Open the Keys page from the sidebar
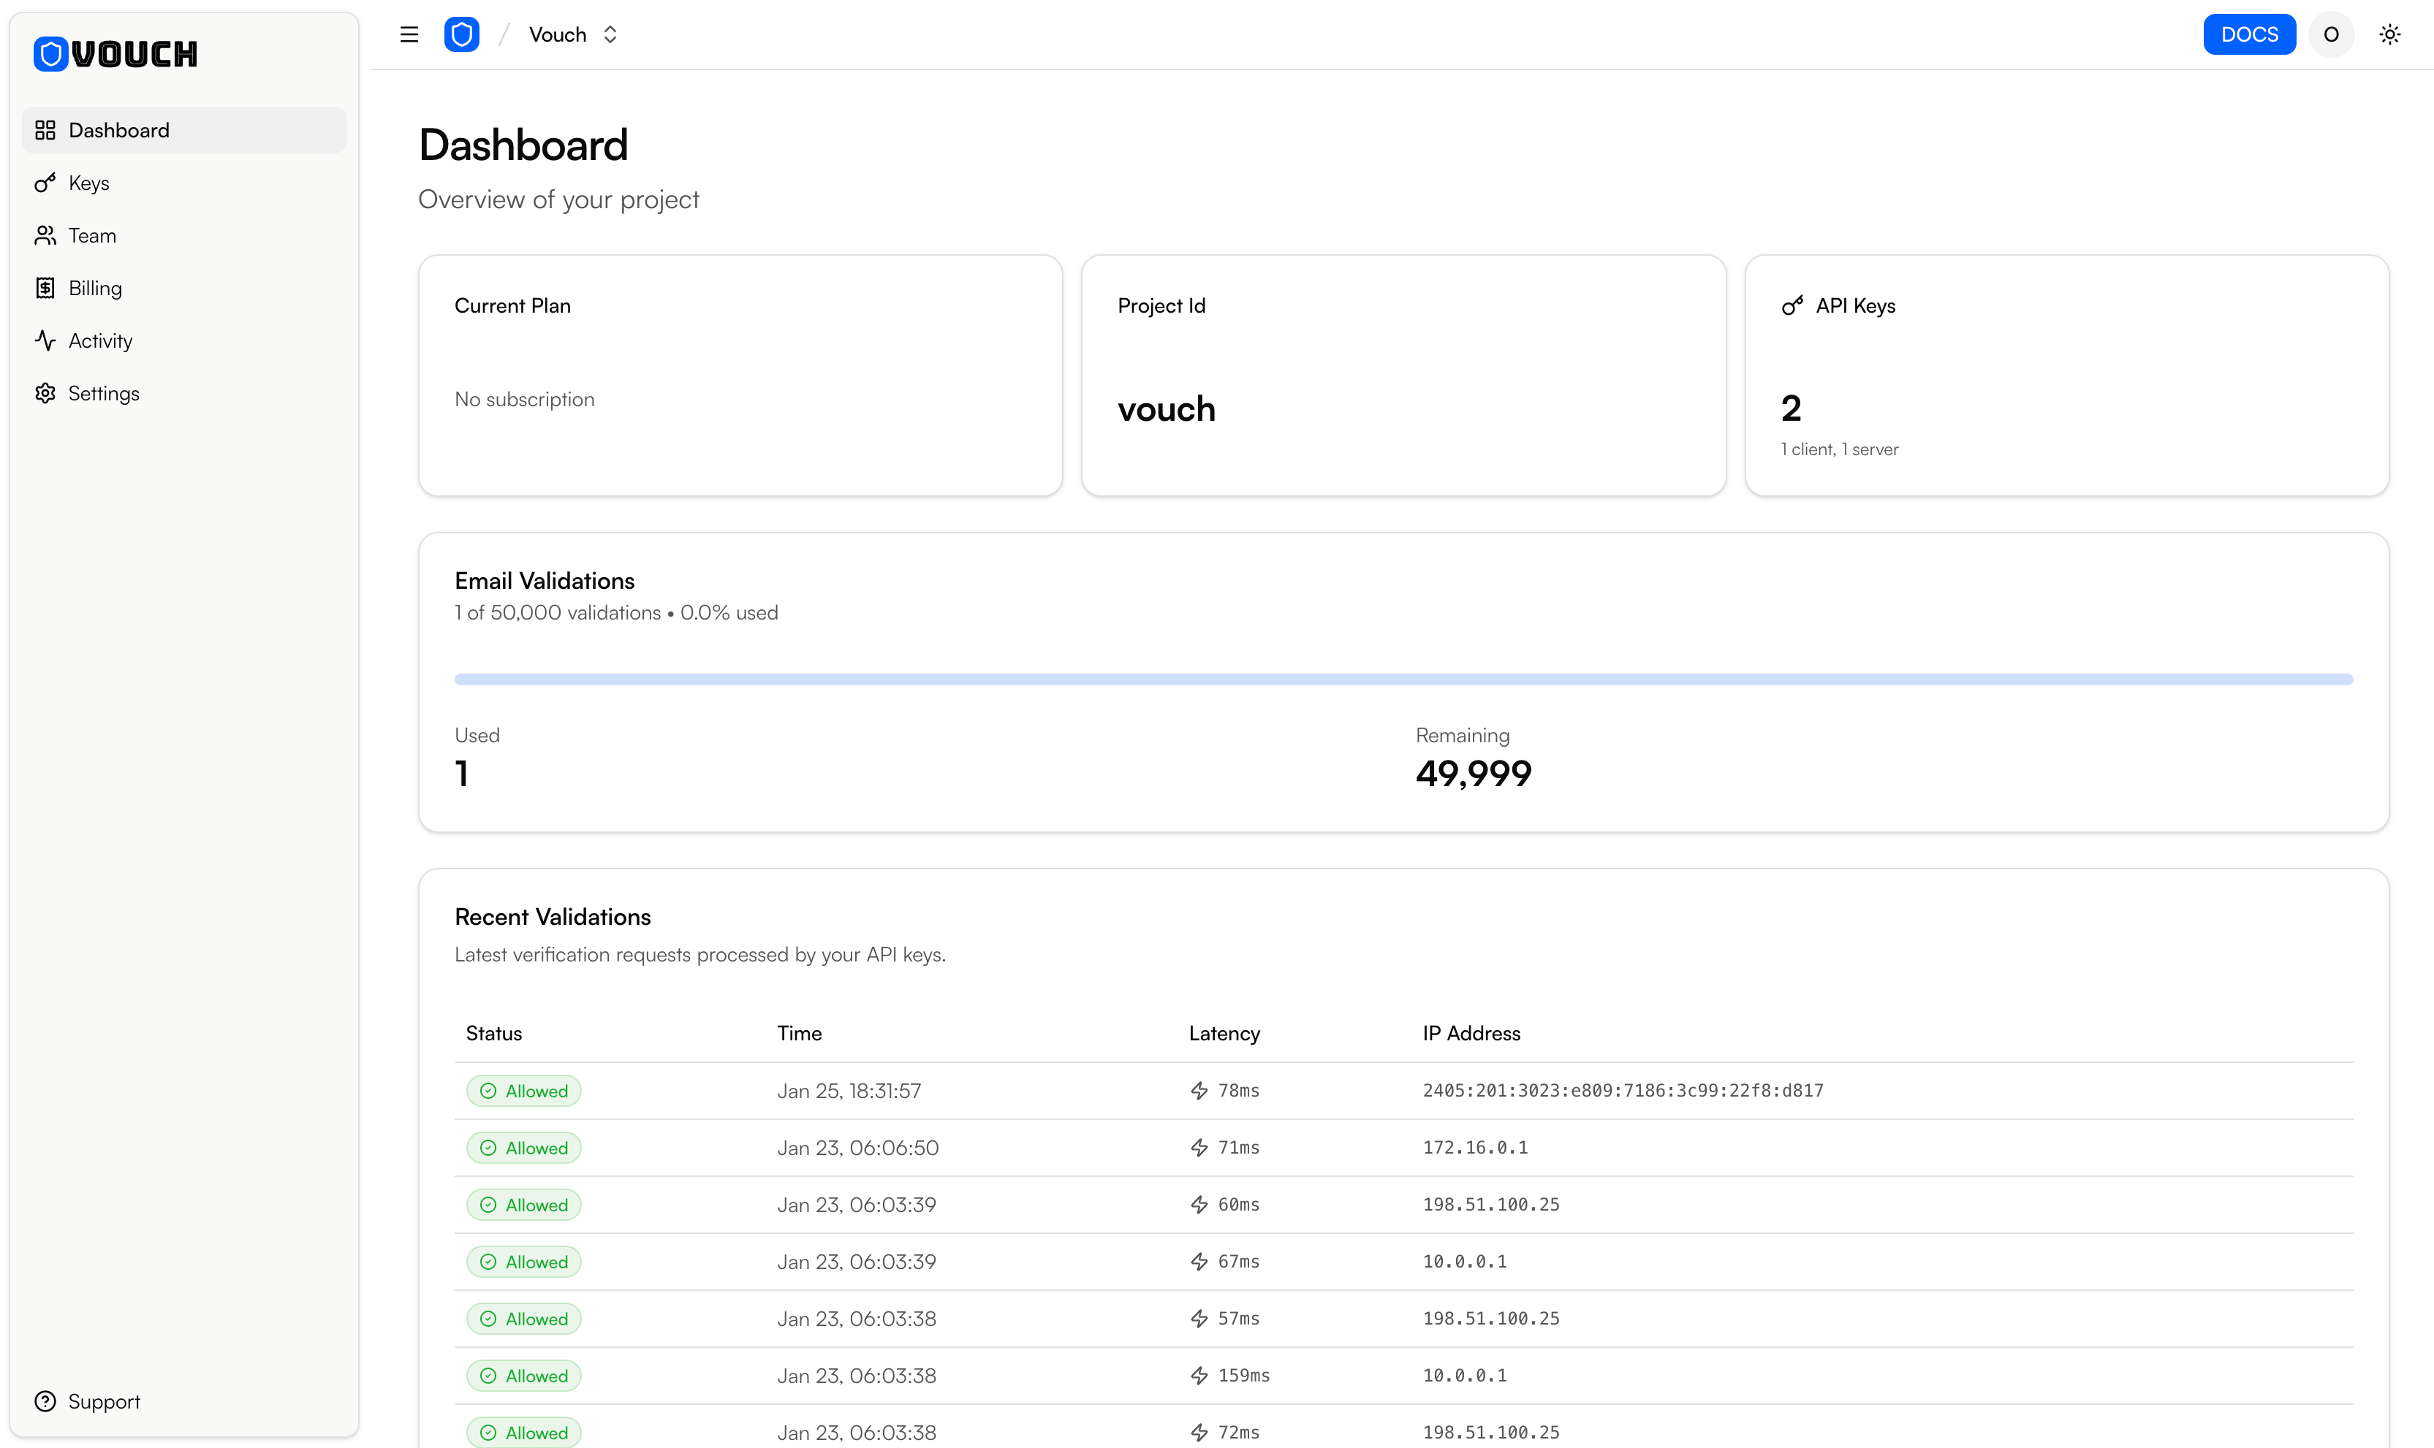Screen dimensions: 2434x1448 point(89,183)
